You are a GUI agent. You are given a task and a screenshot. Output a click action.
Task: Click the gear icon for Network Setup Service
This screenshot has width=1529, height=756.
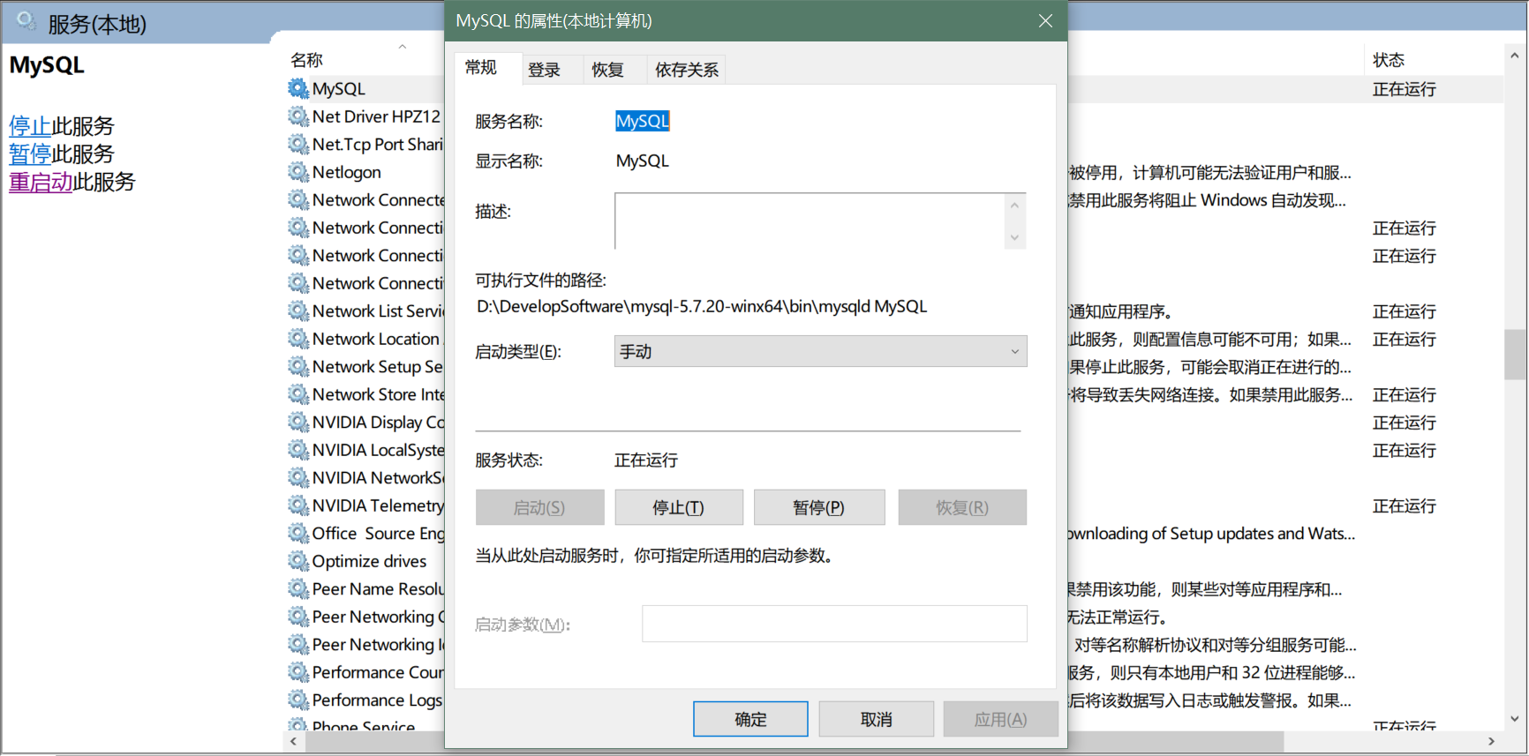pos(298,366)
